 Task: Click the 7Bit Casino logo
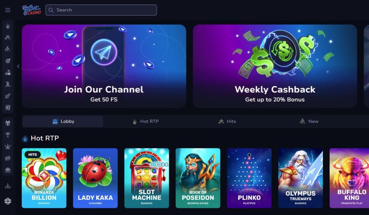tap(31, 10)
